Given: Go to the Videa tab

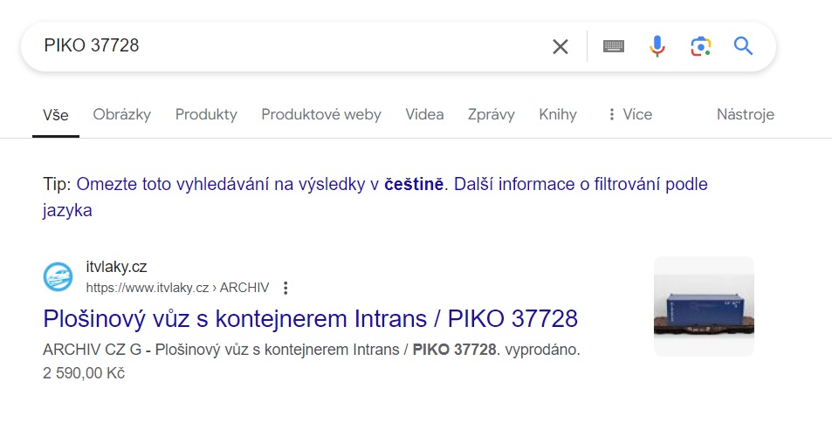Looking at the screenshot, I should click(x=424, y=114).
